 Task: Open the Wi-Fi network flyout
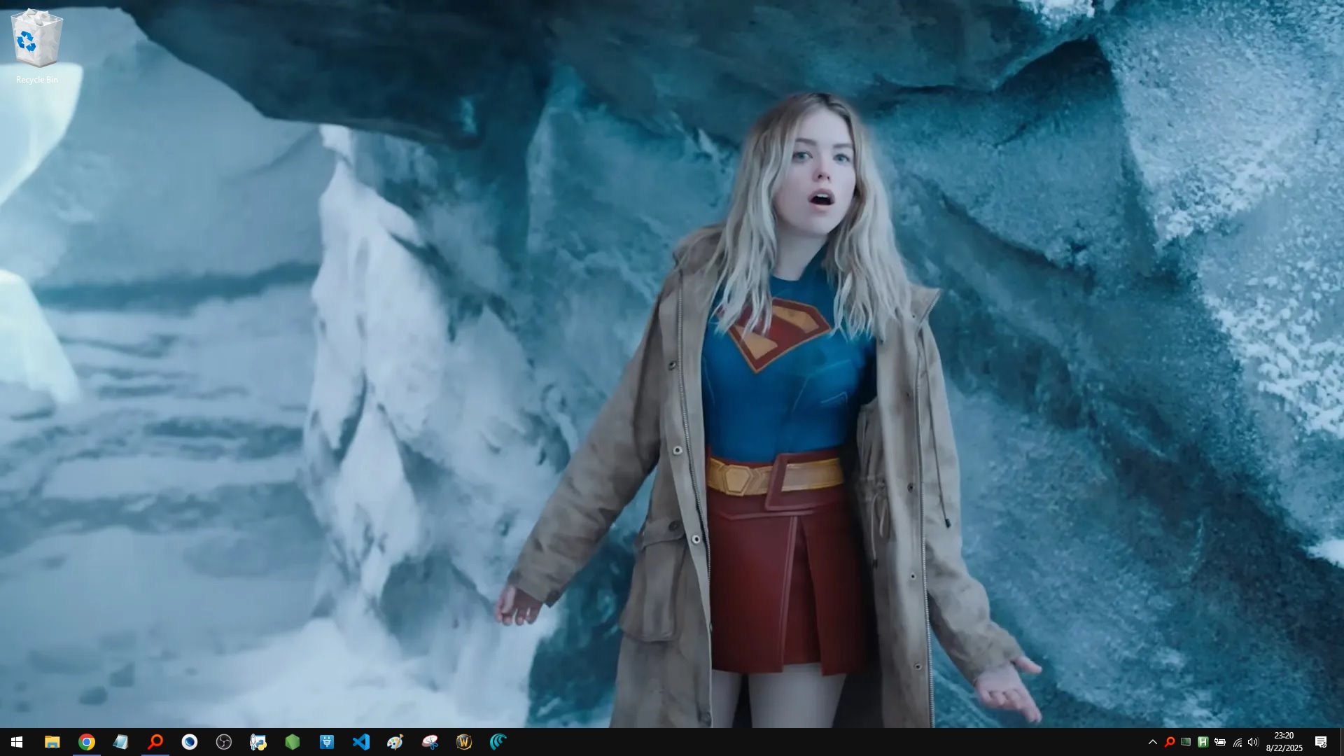pyautogui.click(x=1237, y=742)
